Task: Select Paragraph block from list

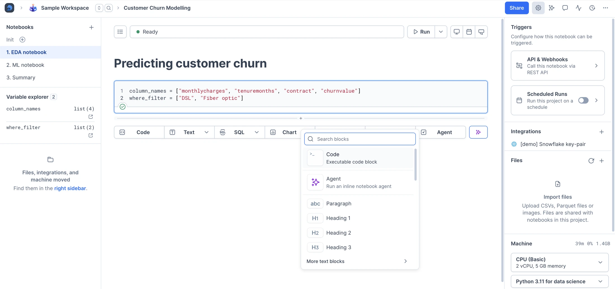Action: point(358,204)
